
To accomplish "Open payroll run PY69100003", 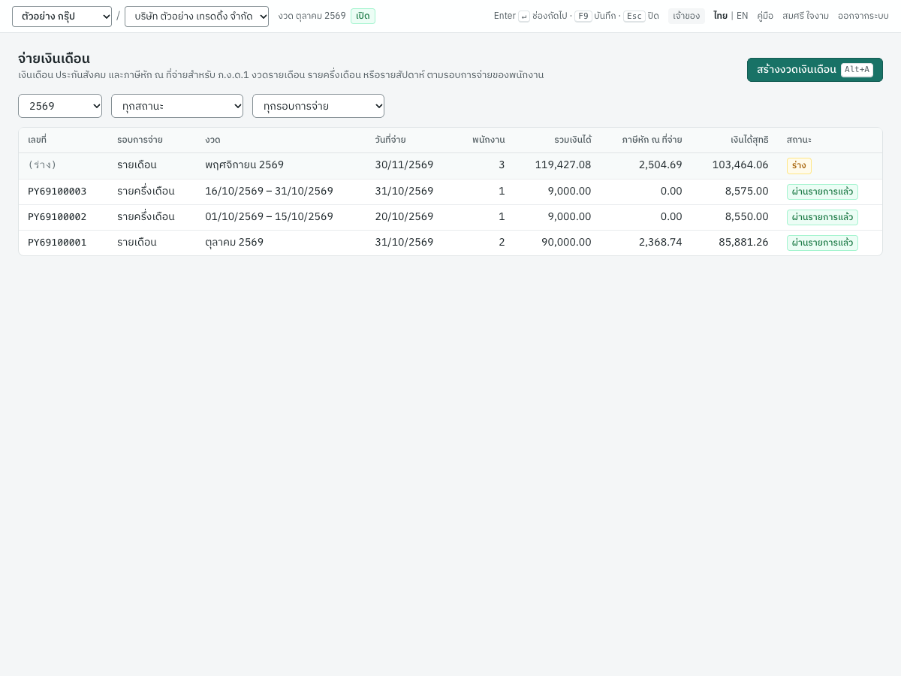I will pyautogui.click(x=57, y=192).
